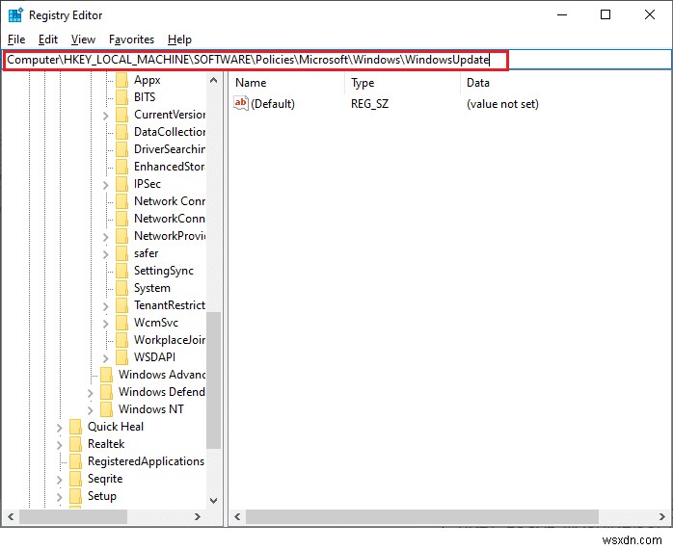This screenshot has width=673, height=550.
Task: Open the Edit menu
Action: click(47, 39)
